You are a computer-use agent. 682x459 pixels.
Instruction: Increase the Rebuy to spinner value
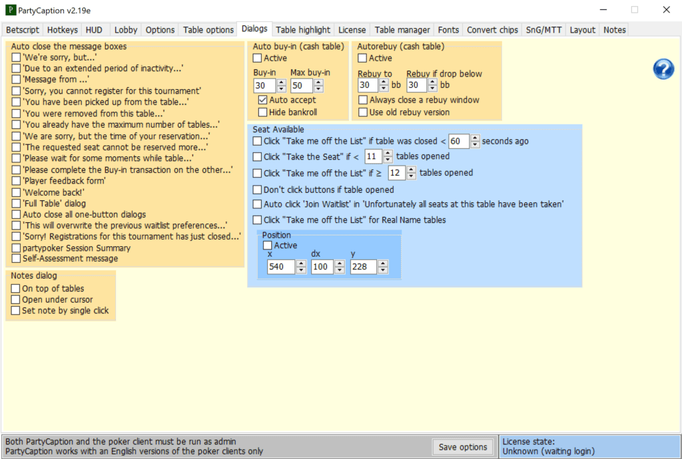(384, 82)
